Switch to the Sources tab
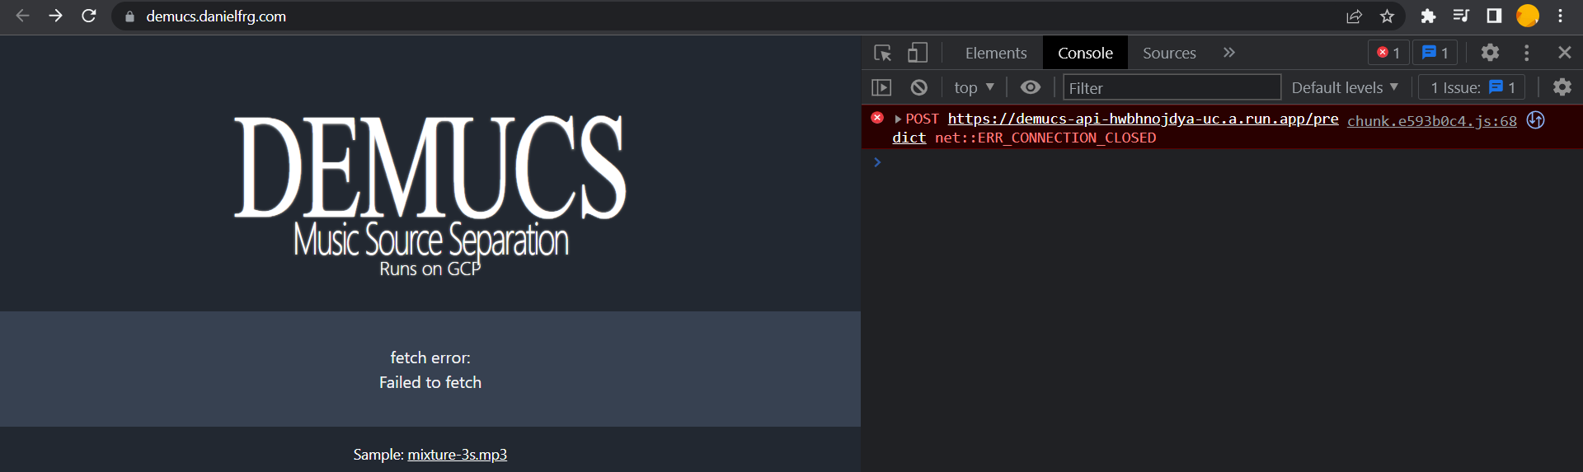Image resolution: width=1583 pixels, height=472 pixels. [1169, 53]
